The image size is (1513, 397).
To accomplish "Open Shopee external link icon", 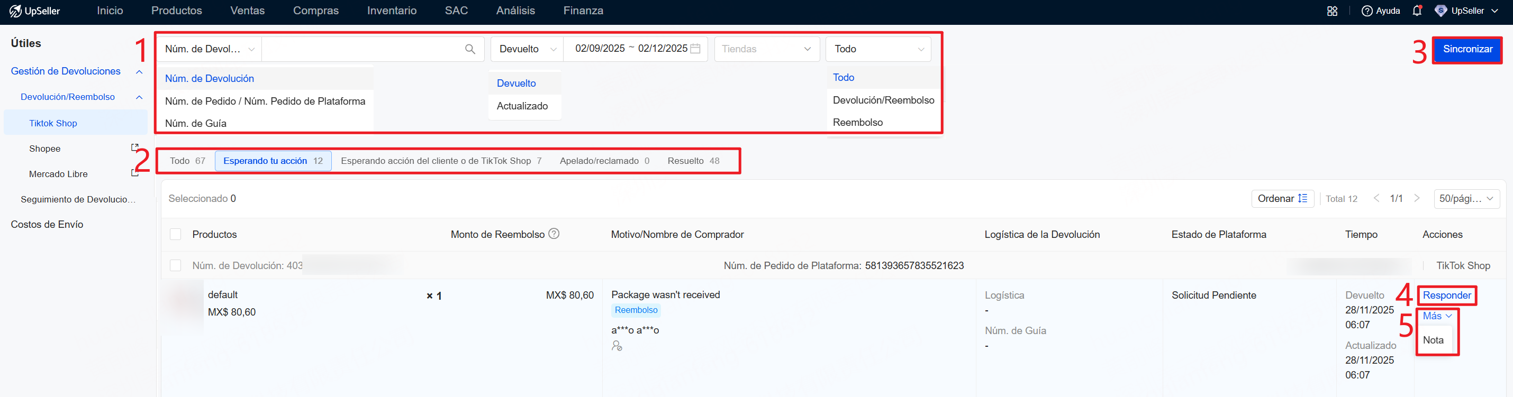I will coord(134,148).
